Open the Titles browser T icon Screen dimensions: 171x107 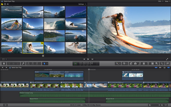(x=148, y=64)
